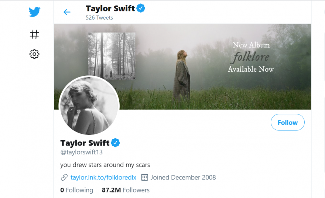Click the @taylorswift13 handle
The image size is (325, 198).
[x=81, y=152]
